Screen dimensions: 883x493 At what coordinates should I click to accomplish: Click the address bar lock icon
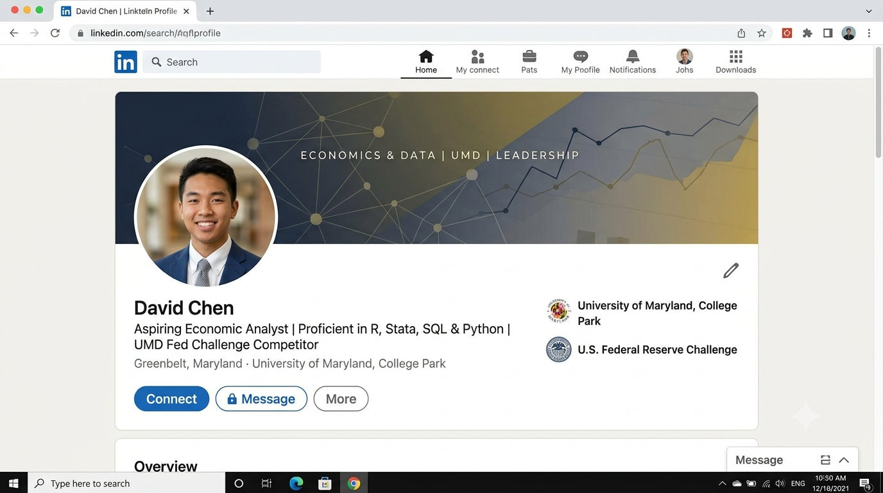(x=80, y=33)
